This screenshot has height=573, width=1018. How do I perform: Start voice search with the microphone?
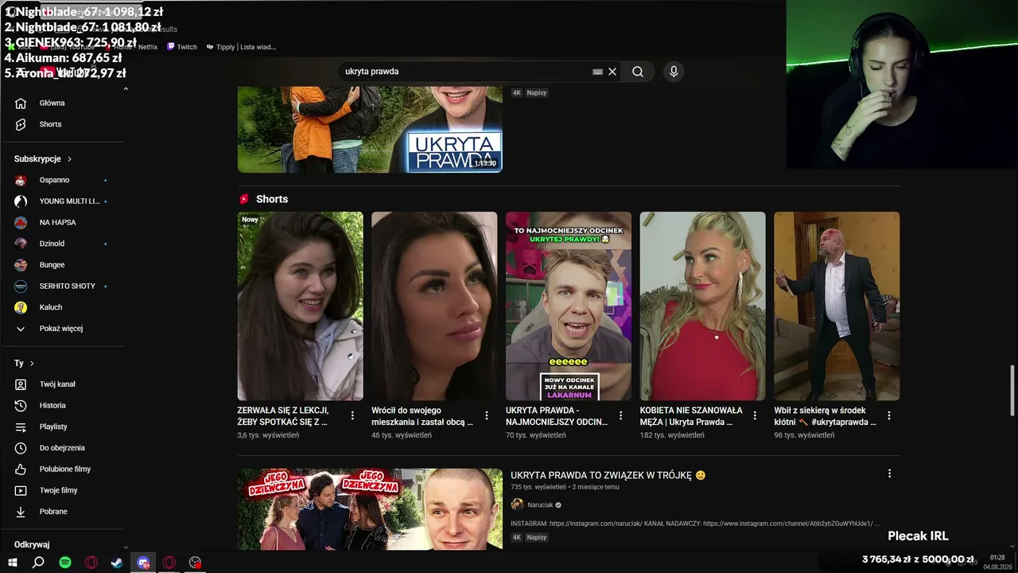[674, 72]
